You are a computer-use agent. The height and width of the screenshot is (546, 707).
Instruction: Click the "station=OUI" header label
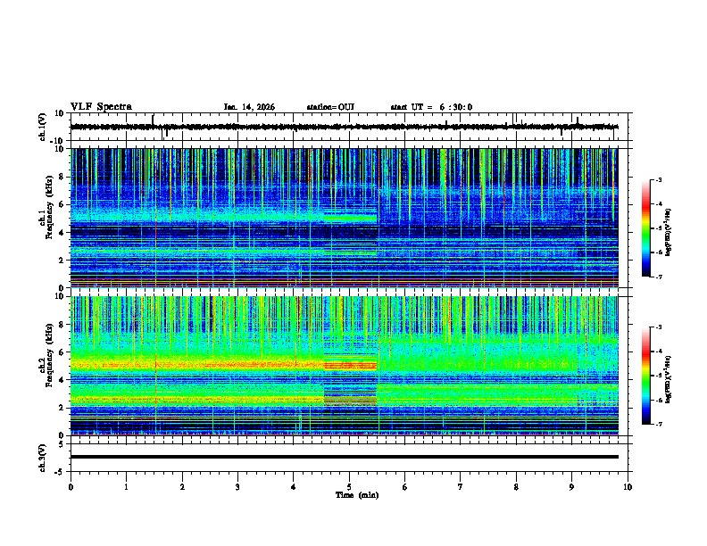point(330,107)
